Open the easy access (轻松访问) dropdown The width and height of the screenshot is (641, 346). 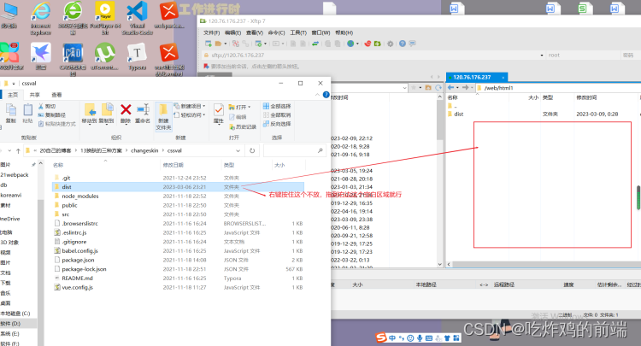tap(190, 115)
